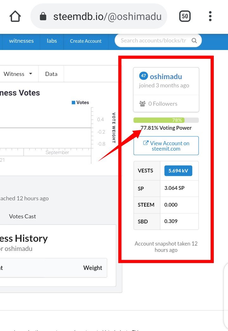Open the witnesses menu item
The height and width of the screenshot is (331, 228).
click(21, 41)
